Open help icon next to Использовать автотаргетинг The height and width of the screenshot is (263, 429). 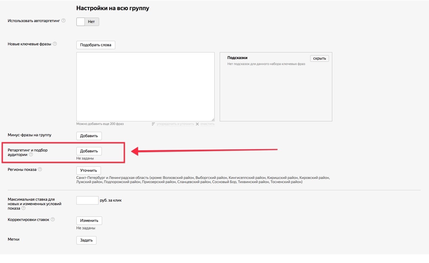[63, 21]
